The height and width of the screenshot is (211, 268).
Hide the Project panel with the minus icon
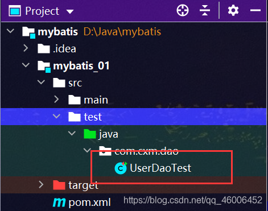(x=255, y=10)
